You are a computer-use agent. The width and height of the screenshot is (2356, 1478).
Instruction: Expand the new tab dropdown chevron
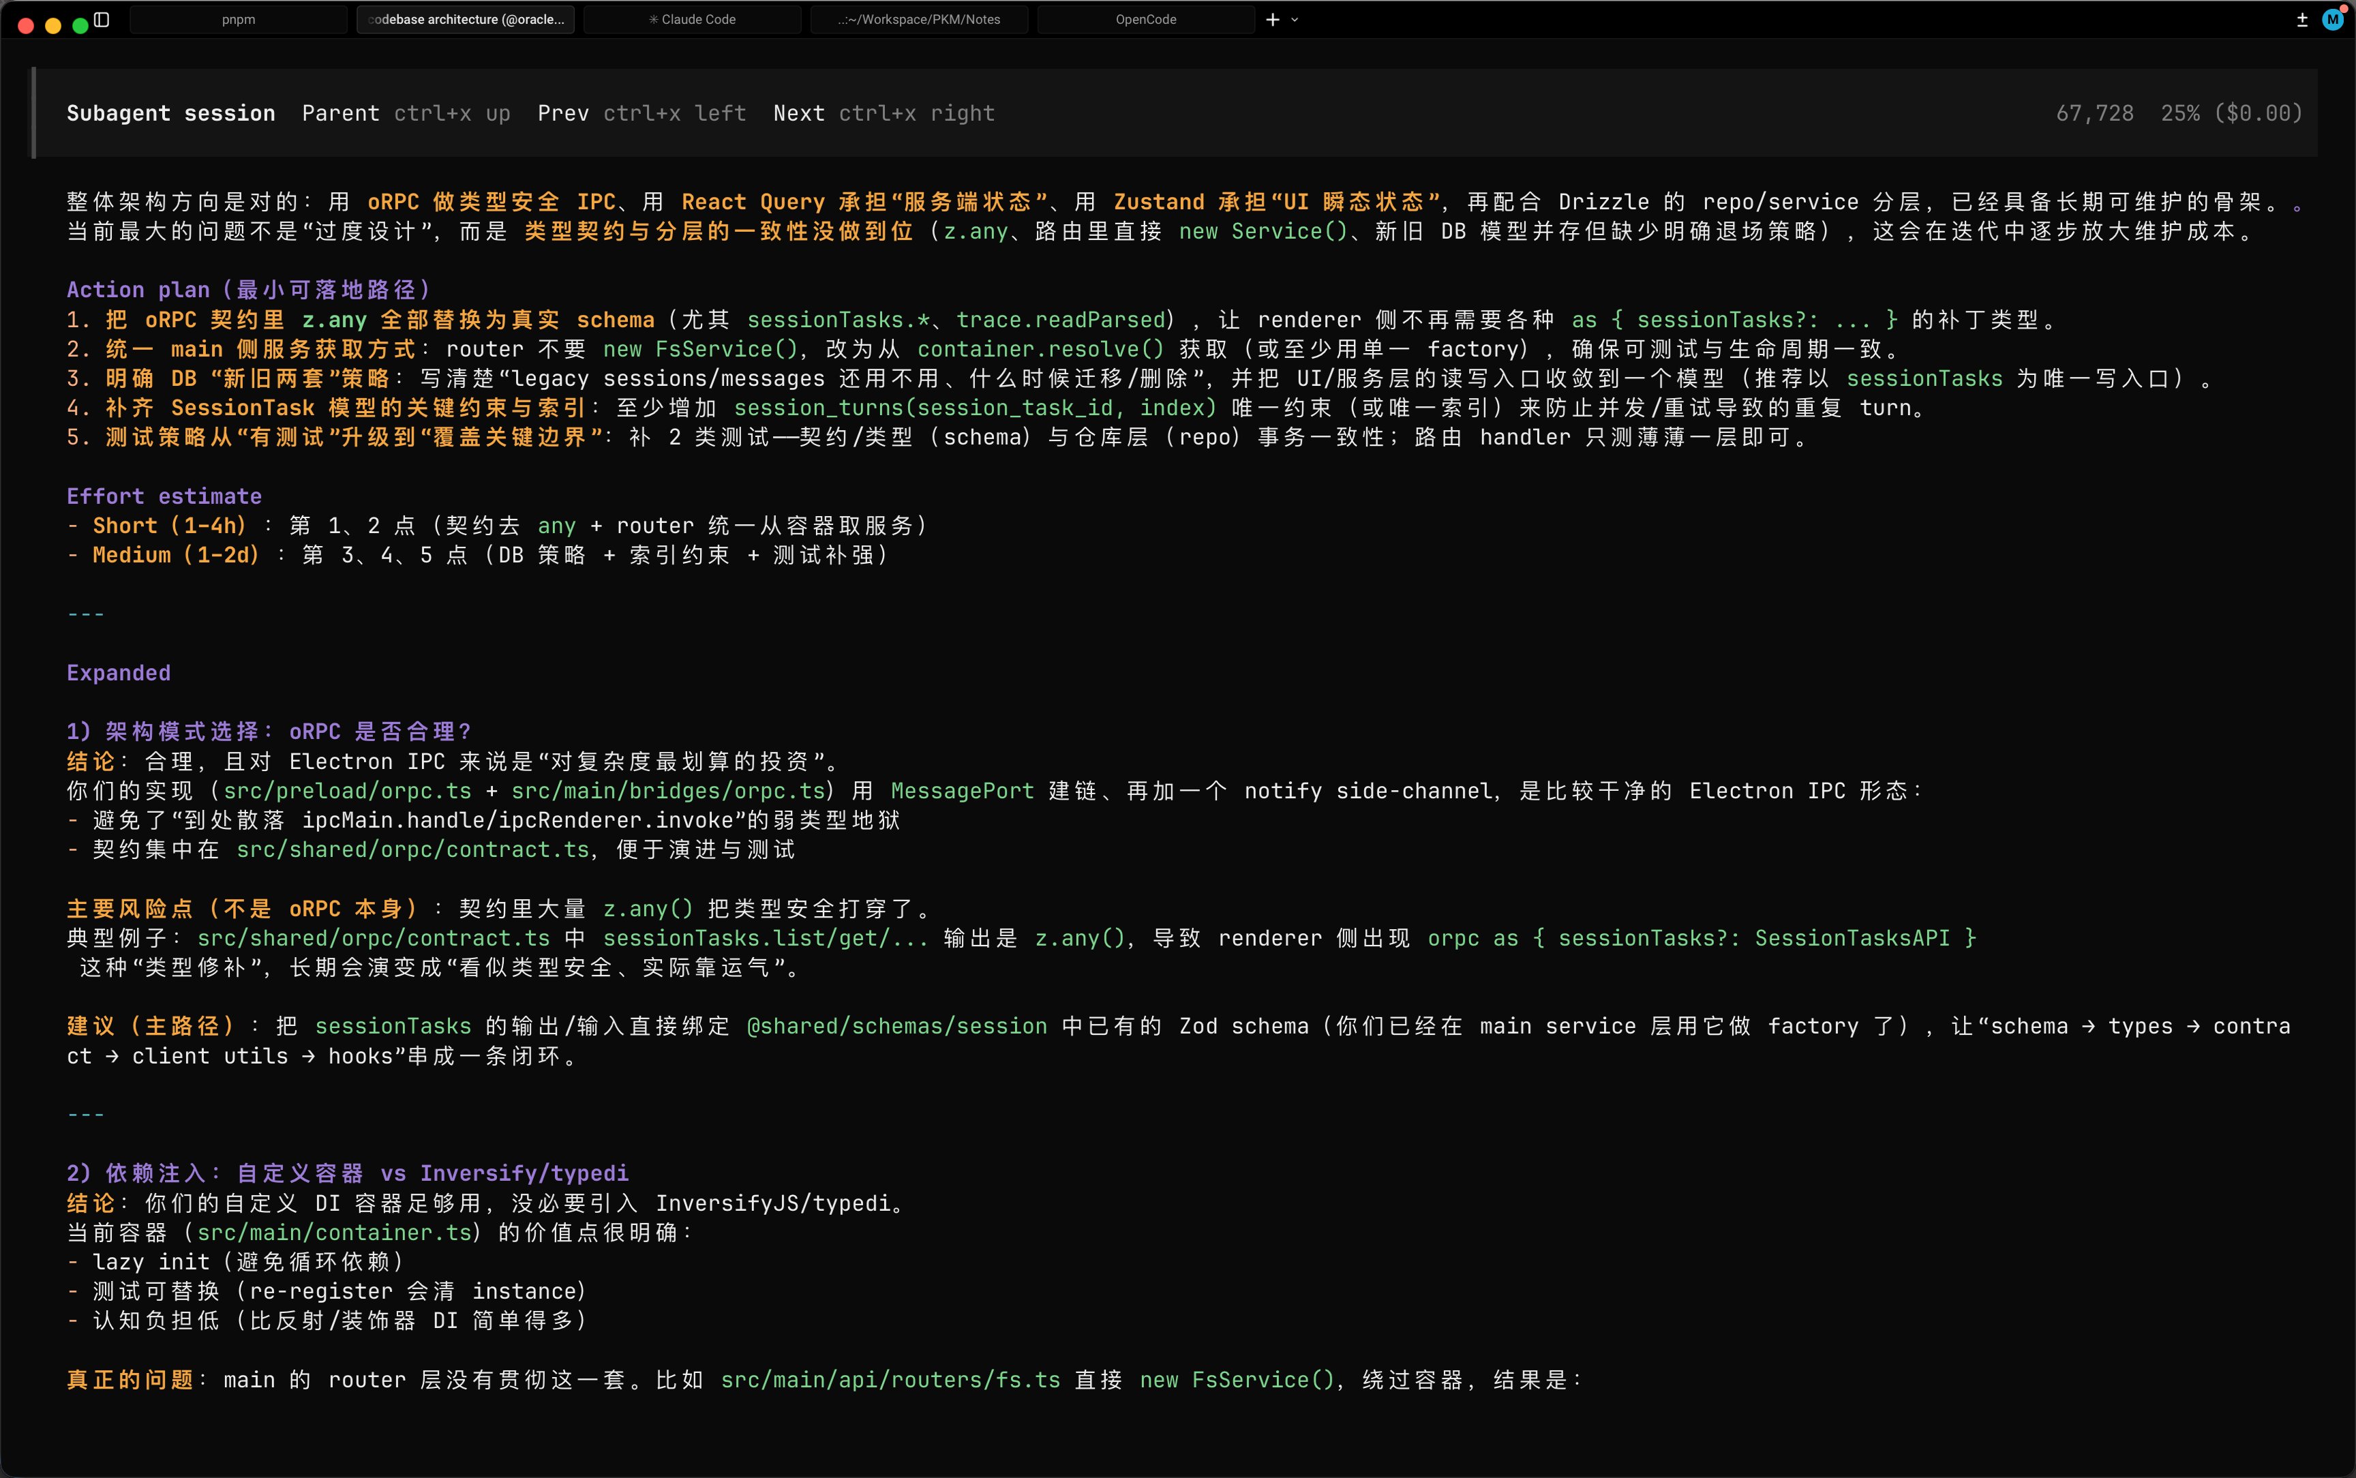coord(1295,20)
